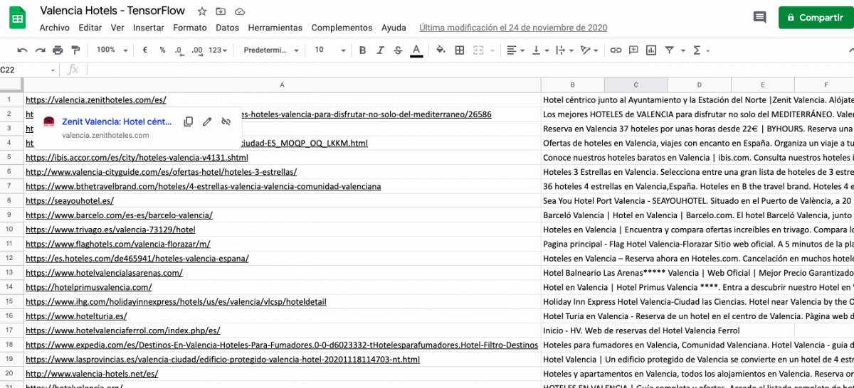Open the functions sigma dropdown
This screenshot has width=854, height=388.
701,50
